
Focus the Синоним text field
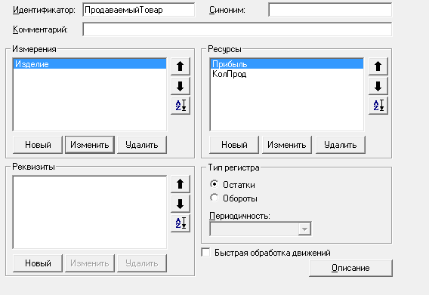[x=330, y=10]
